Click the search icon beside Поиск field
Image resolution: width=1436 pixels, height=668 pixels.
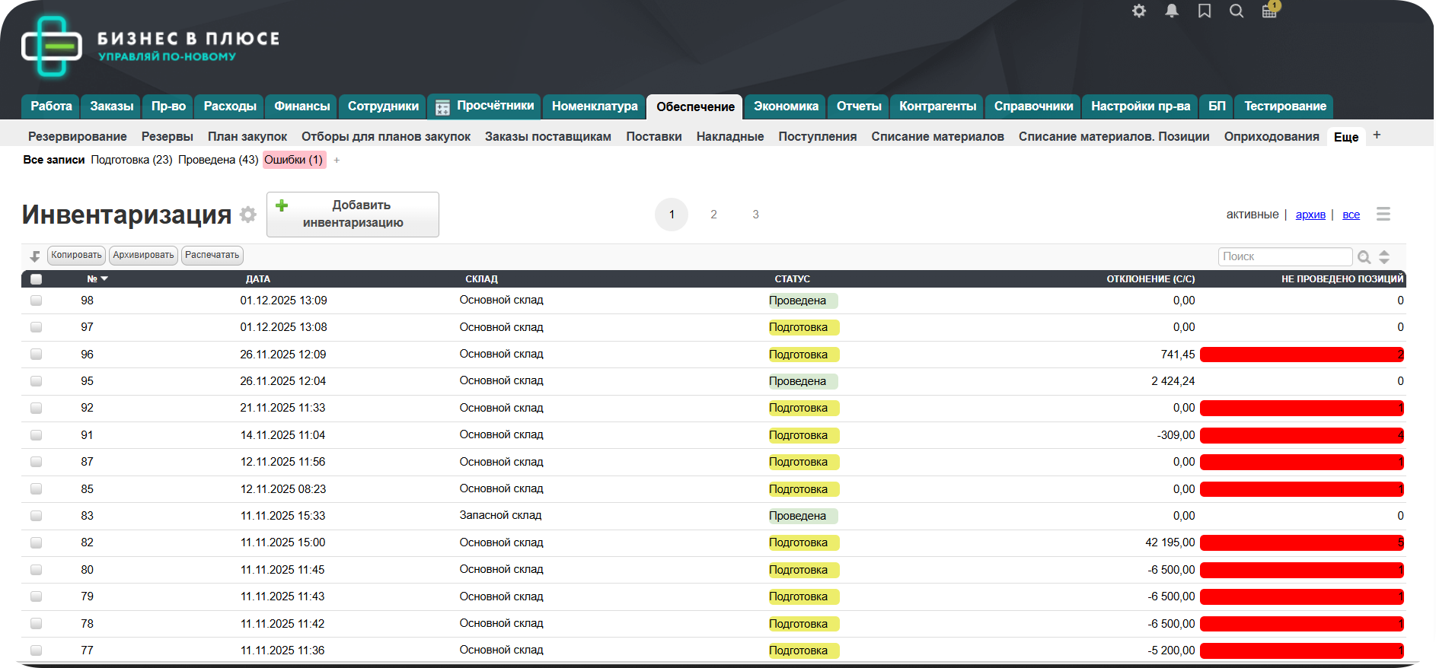pos(1364,257)
